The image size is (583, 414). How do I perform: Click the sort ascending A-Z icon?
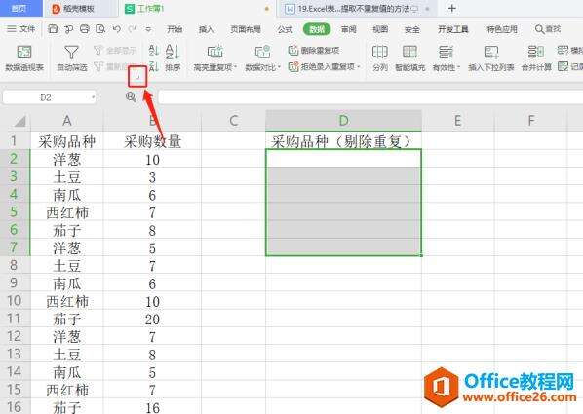[154, 50]
